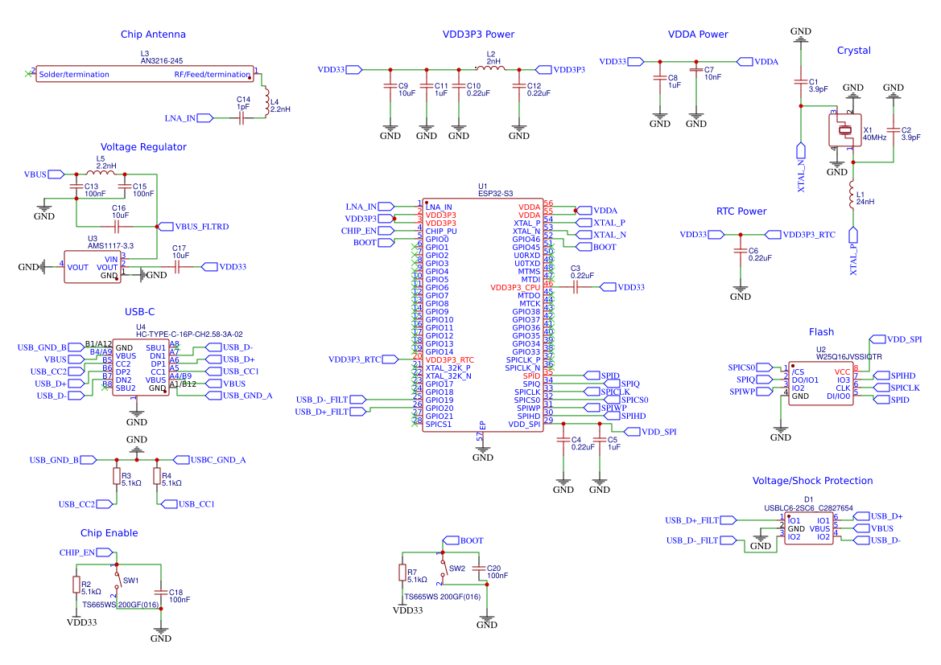Select the Chip Enable heading
941x665 pixels.
[109, 533]
